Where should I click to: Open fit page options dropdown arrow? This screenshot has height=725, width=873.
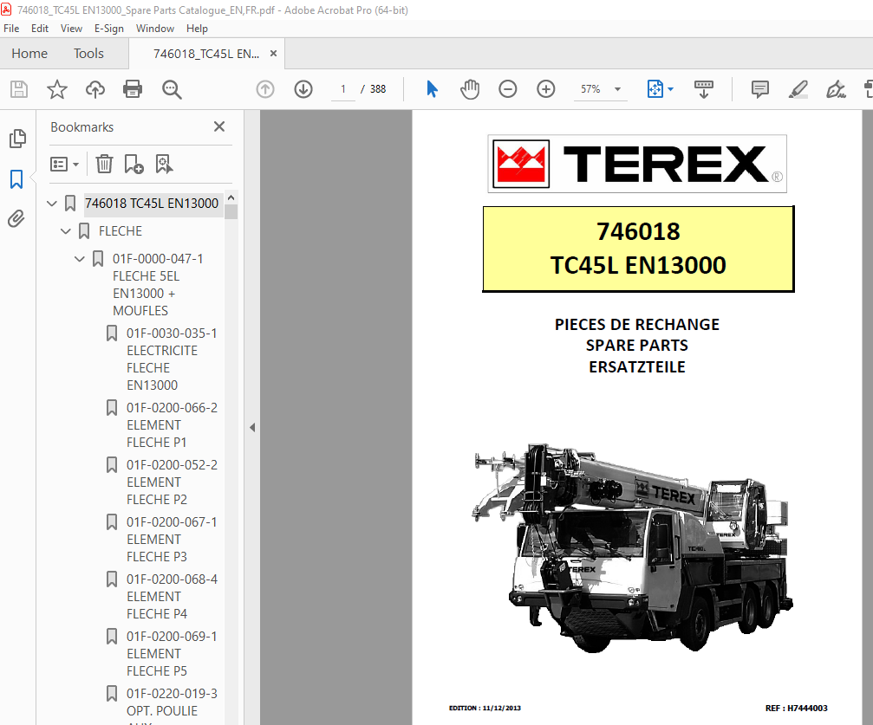pos(670,89)
